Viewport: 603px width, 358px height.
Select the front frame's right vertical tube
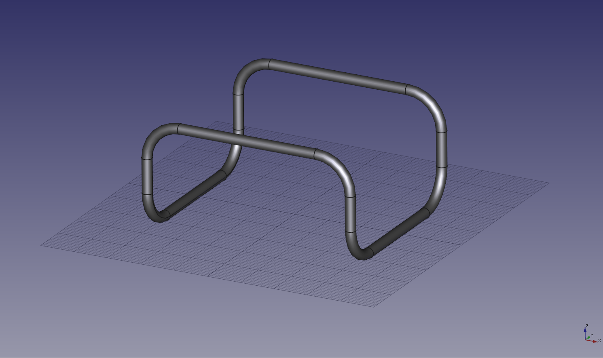350,214
